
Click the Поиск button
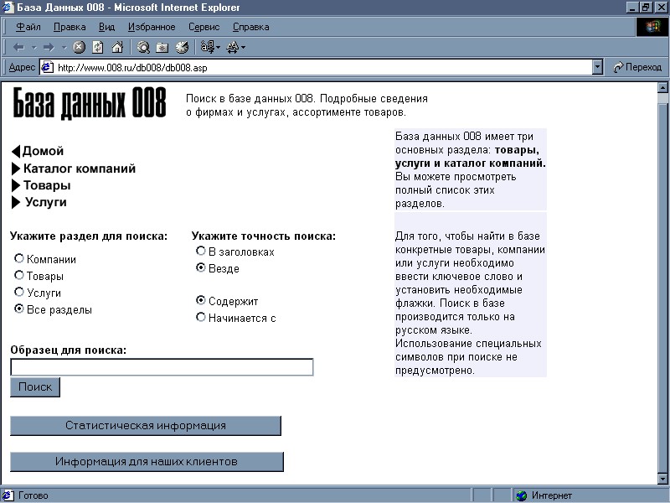pyautogui.click(x=35, y=387)
